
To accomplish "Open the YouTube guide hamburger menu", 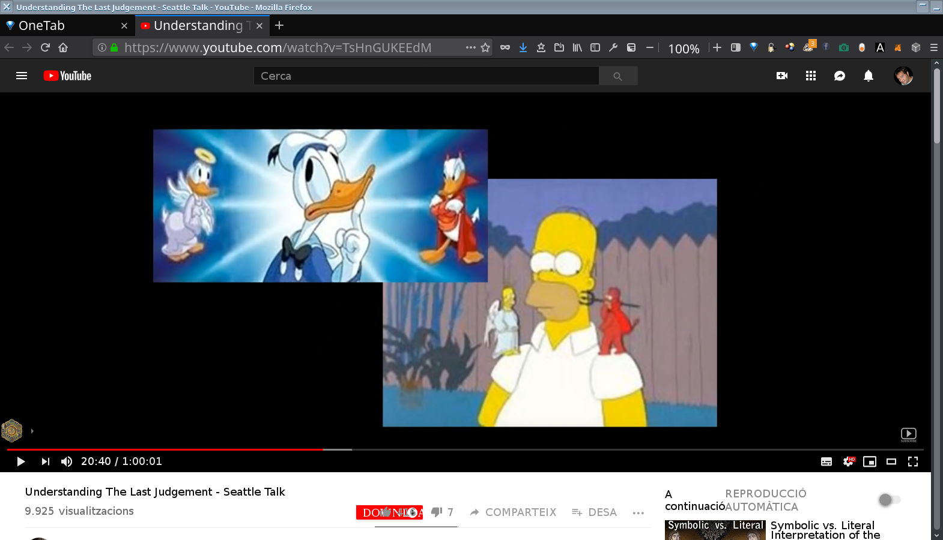I will [x=22, y=76].
